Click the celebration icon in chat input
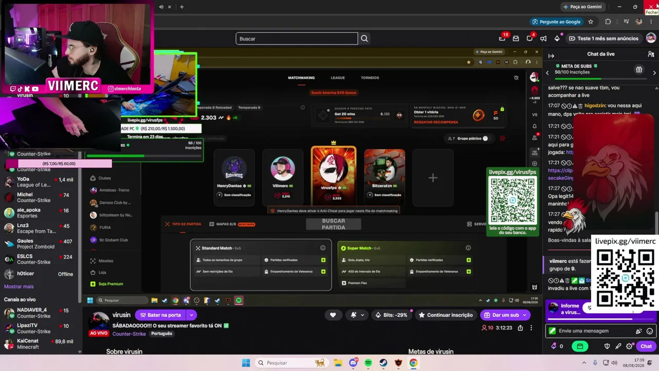659x371 pixels. click(x=639, y=331)
